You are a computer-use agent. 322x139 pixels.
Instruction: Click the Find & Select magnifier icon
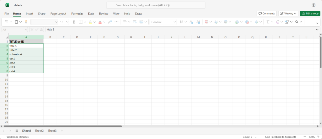[297, 22]
